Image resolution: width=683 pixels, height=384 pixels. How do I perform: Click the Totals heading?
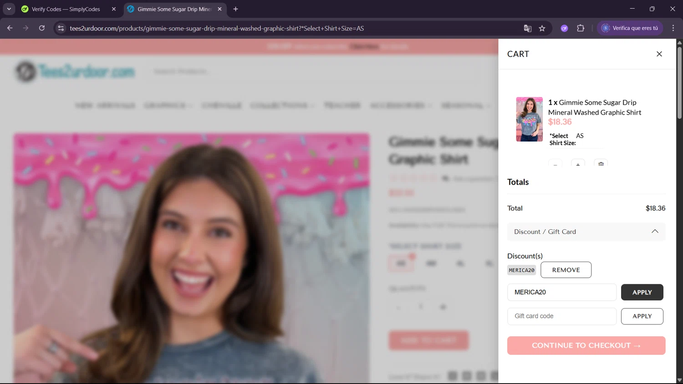pos(518,182)
